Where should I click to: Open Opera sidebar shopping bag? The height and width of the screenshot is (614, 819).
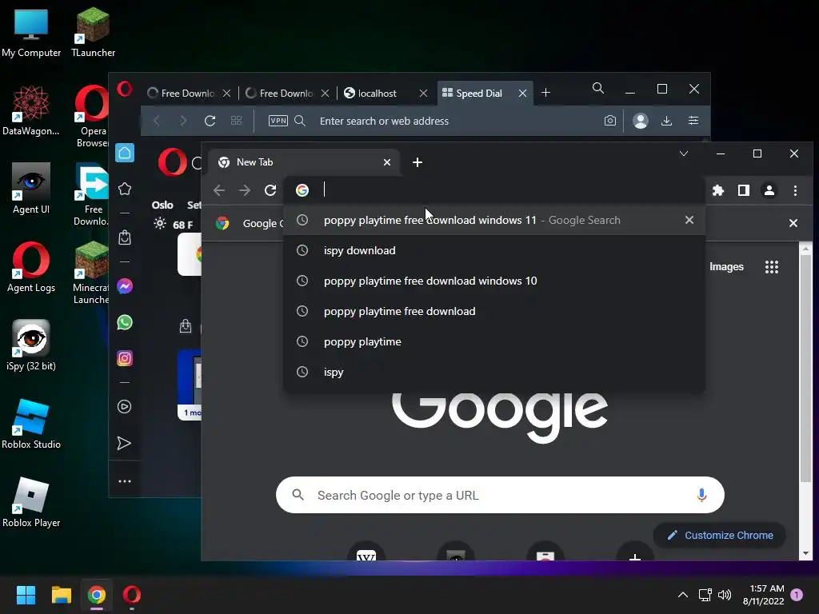(124, 237)
